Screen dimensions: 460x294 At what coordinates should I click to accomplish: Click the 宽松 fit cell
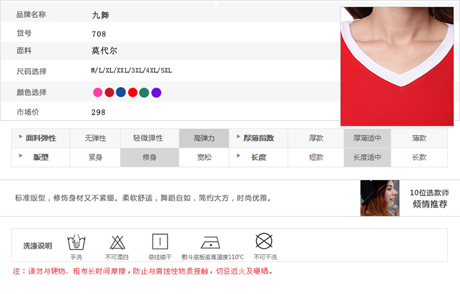pos(204,157)
